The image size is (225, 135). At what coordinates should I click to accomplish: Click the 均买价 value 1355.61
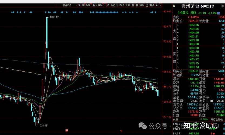click(193, 71)
